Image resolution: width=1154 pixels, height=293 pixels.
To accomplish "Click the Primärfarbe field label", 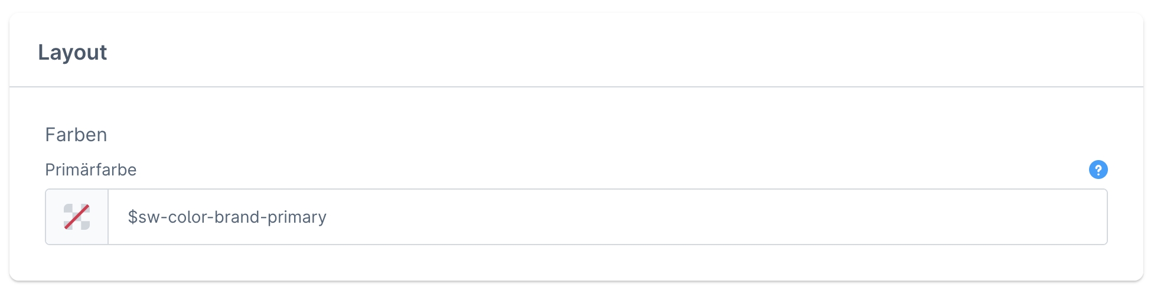I will (91, 170).
